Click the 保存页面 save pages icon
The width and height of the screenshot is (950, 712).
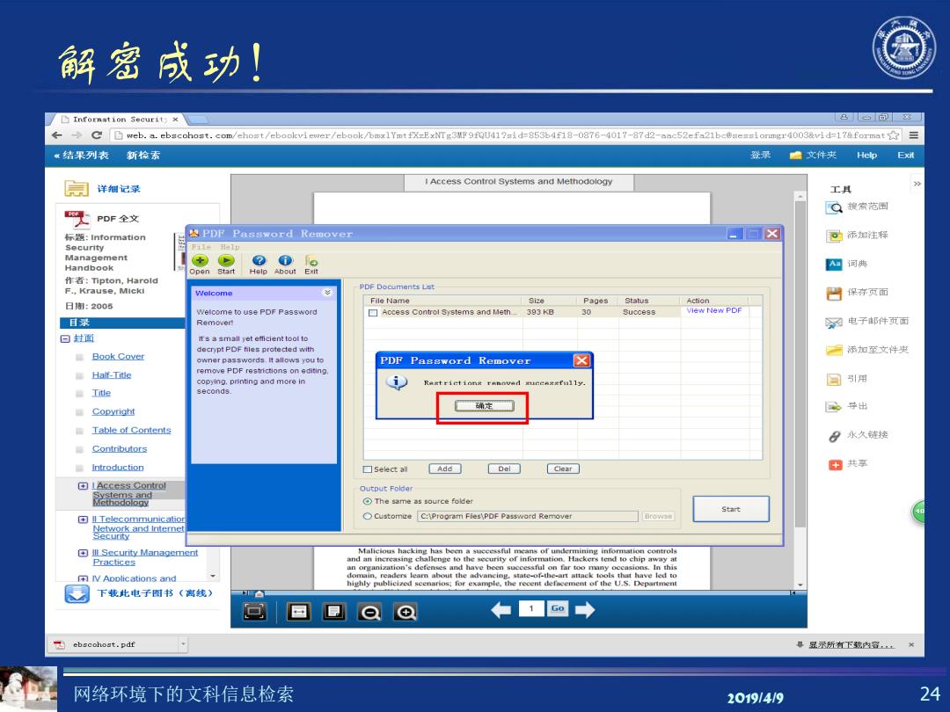click(834, 293)
